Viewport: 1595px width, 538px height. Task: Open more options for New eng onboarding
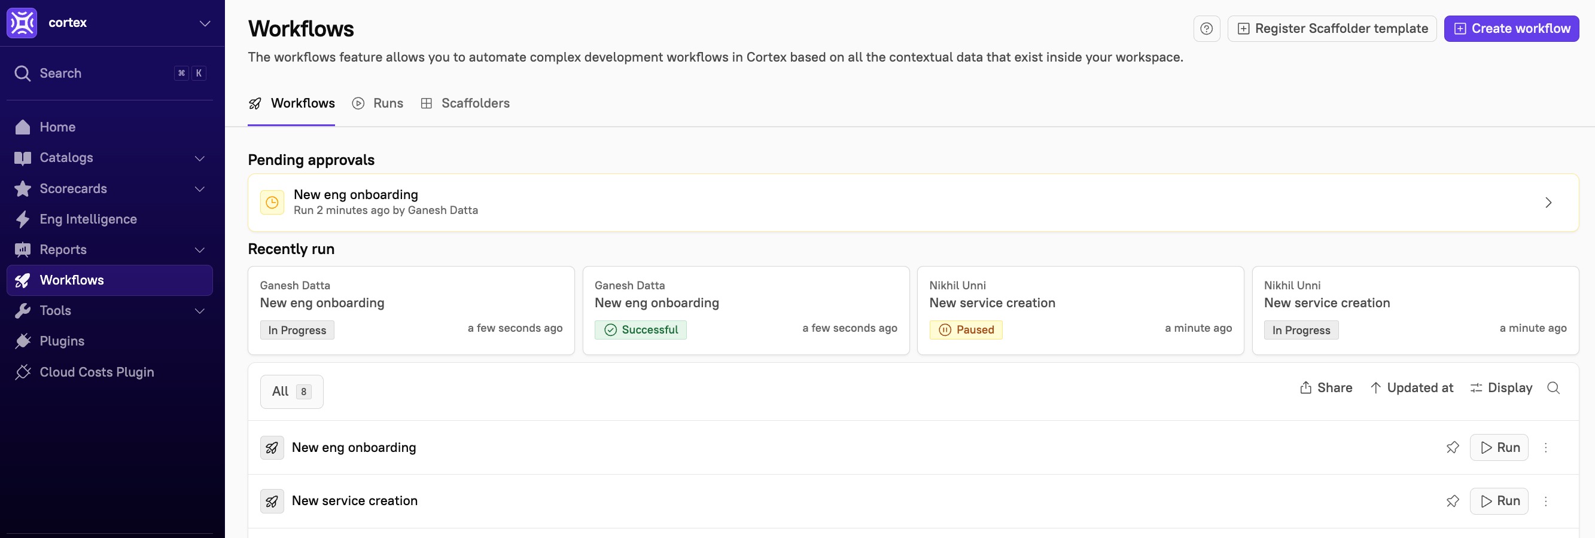[1545, 448]
